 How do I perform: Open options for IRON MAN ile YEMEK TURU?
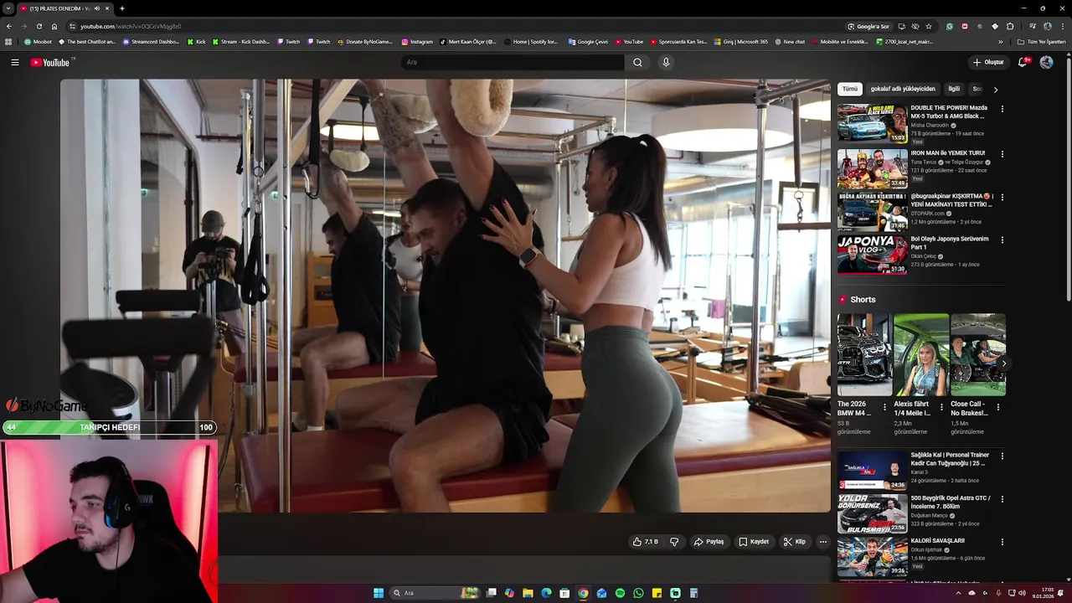pos(1002,154)
